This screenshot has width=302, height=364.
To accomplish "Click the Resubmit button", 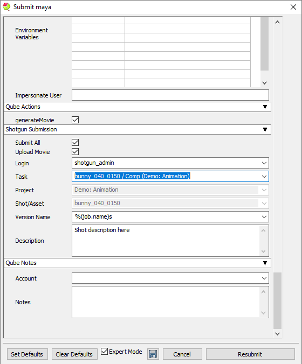I will (250, 354).
